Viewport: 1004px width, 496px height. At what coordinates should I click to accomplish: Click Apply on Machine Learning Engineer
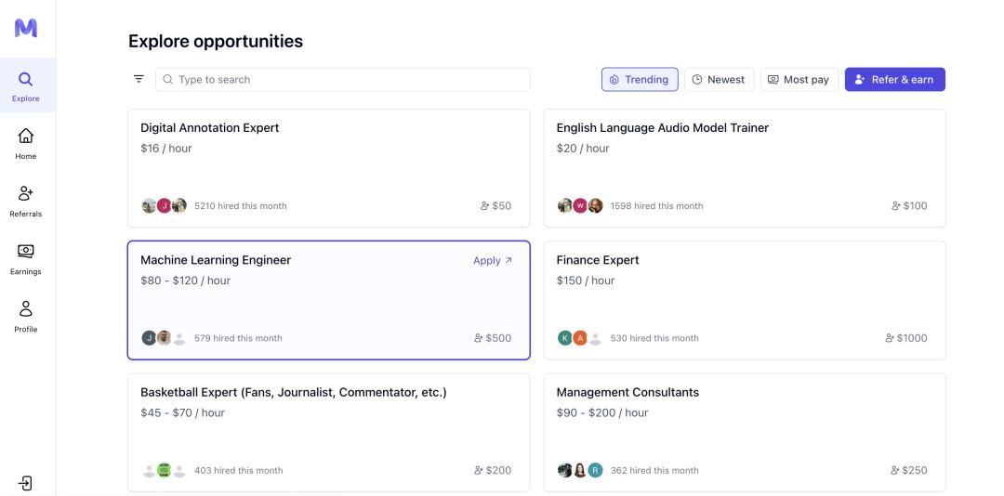(x=493, y=261)
